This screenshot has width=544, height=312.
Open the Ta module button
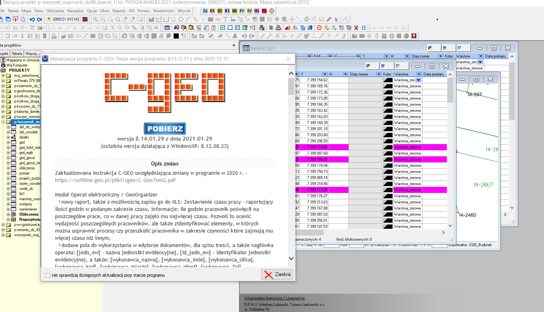pyautogui.click(x=205, y=11)
